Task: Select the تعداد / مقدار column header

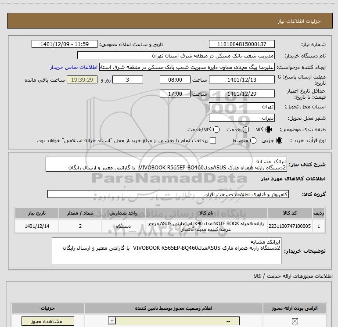Action: point(80,213)
